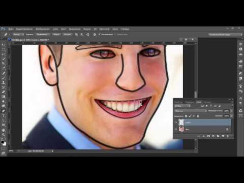Select the Quick Selection tool
Viewport: 244px width, 183px height.
pos(3,59)
